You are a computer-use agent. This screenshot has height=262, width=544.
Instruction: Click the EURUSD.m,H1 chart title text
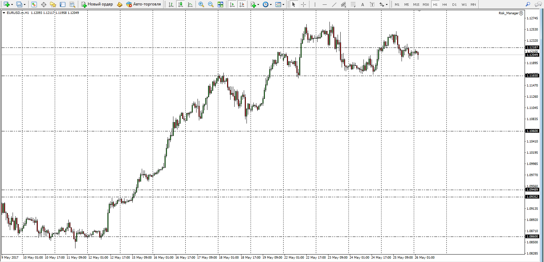click(x=18, y=13)
